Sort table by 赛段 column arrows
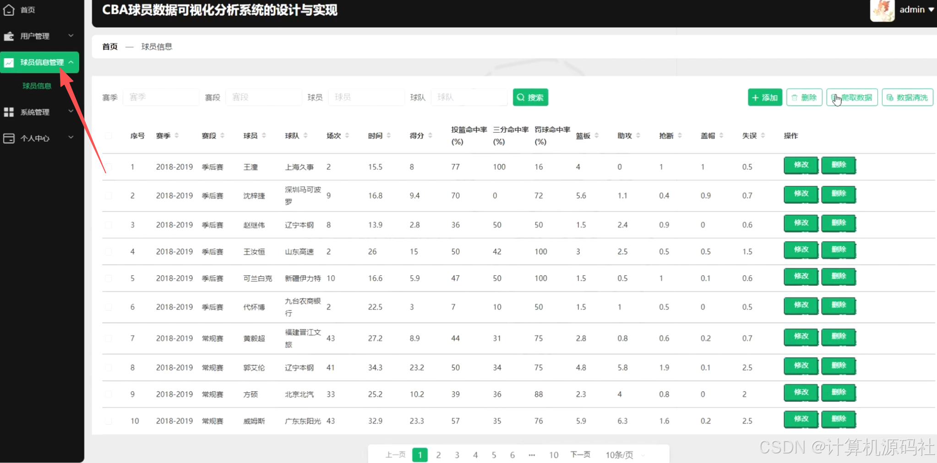 tap(223, 136)
